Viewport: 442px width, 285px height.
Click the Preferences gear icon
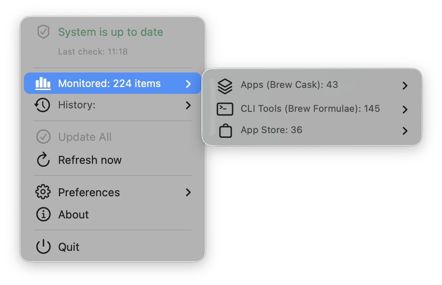43,192
